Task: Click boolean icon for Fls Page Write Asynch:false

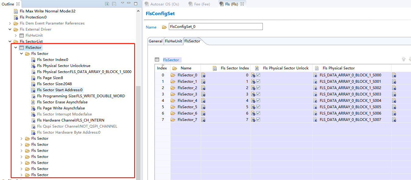Action: 33,108
